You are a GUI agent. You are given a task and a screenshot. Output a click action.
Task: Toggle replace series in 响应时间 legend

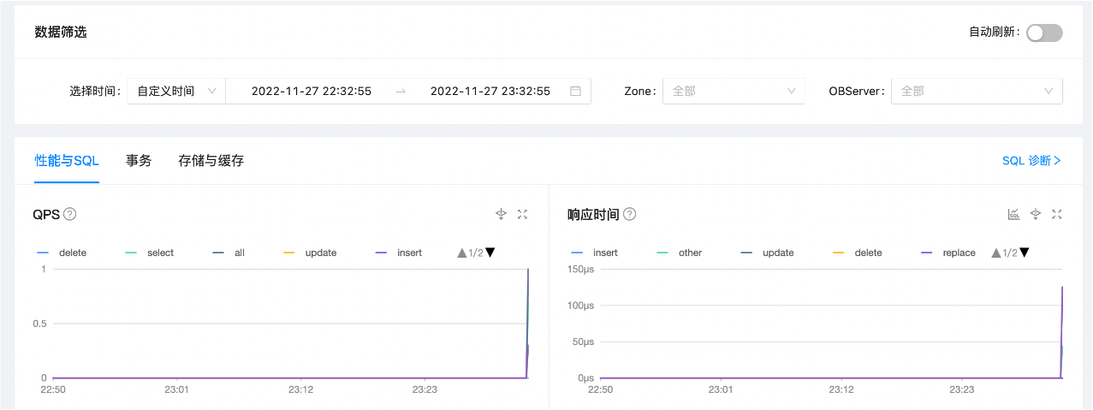click(947, 253)
